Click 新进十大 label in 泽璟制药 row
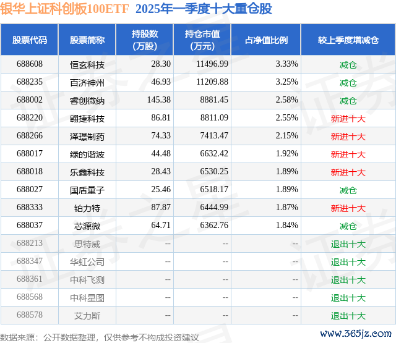Viewport: 396px width, 343px height. click(348, 136)
